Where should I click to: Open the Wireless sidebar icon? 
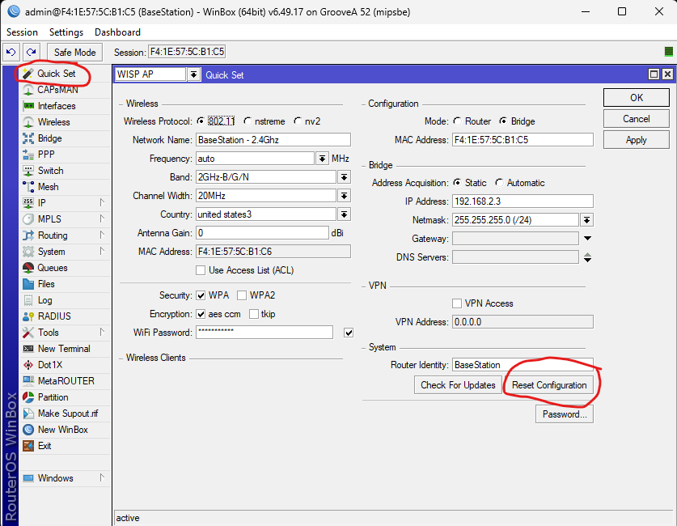pos(29,122)
